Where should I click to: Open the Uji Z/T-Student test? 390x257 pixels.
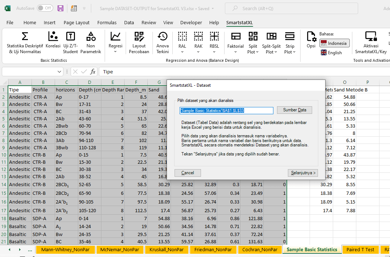70,42
